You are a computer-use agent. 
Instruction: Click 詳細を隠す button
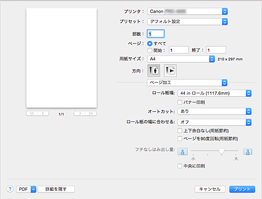[56, 189]
